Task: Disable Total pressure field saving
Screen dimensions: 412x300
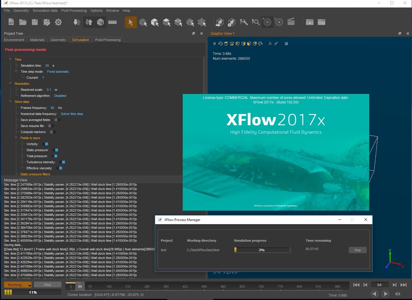Action: coord(54,156)
